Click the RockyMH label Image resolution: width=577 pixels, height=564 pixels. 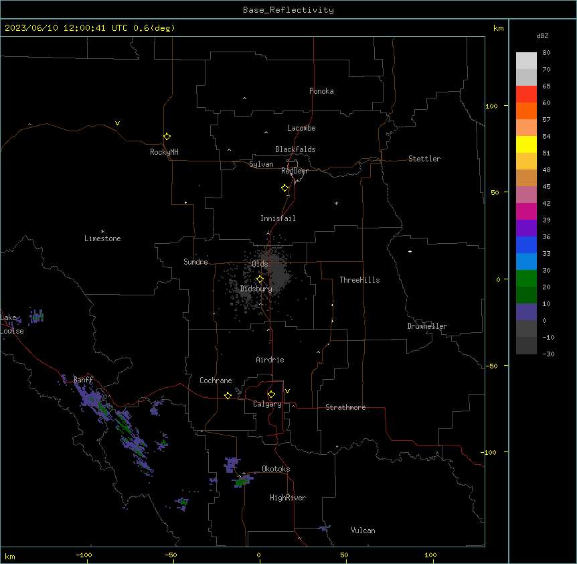(x=164, y=152)
